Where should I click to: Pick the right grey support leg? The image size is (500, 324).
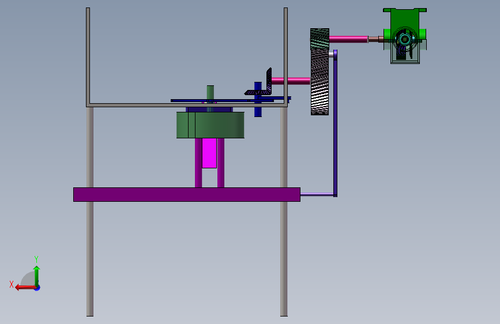pyautogui.click(x=284, y=255)
